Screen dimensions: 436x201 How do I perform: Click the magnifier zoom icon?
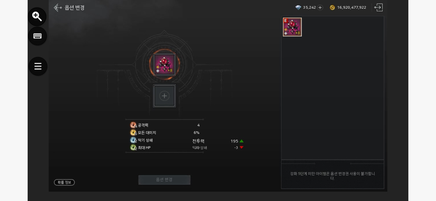[37, 17]
